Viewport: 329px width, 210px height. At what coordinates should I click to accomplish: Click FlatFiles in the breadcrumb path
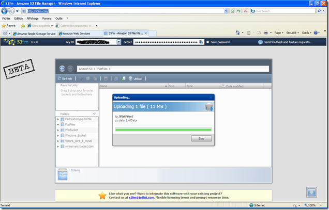click(x=102, y=69)
